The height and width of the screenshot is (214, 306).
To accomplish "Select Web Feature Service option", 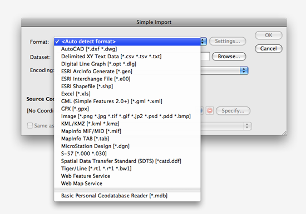I will [x=127, y=176].
